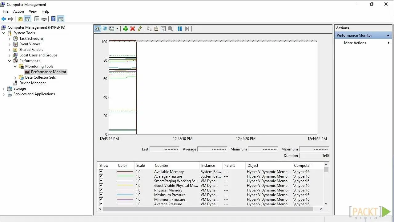The image size is (394, 222).
Task: Select the Device Manager tree icon
Action: [x=15, y=83]
